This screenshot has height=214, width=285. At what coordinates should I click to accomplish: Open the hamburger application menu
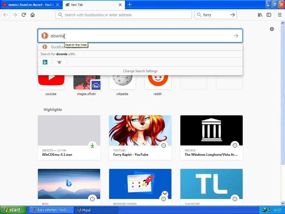click(x=279, y=15)
